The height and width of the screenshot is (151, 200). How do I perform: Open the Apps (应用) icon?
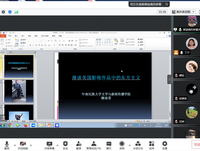(x=152, y=144)
